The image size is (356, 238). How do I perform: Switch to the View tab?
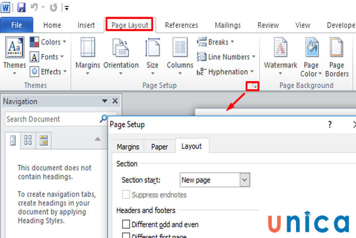pyautogui.click(x=303, y=25)
